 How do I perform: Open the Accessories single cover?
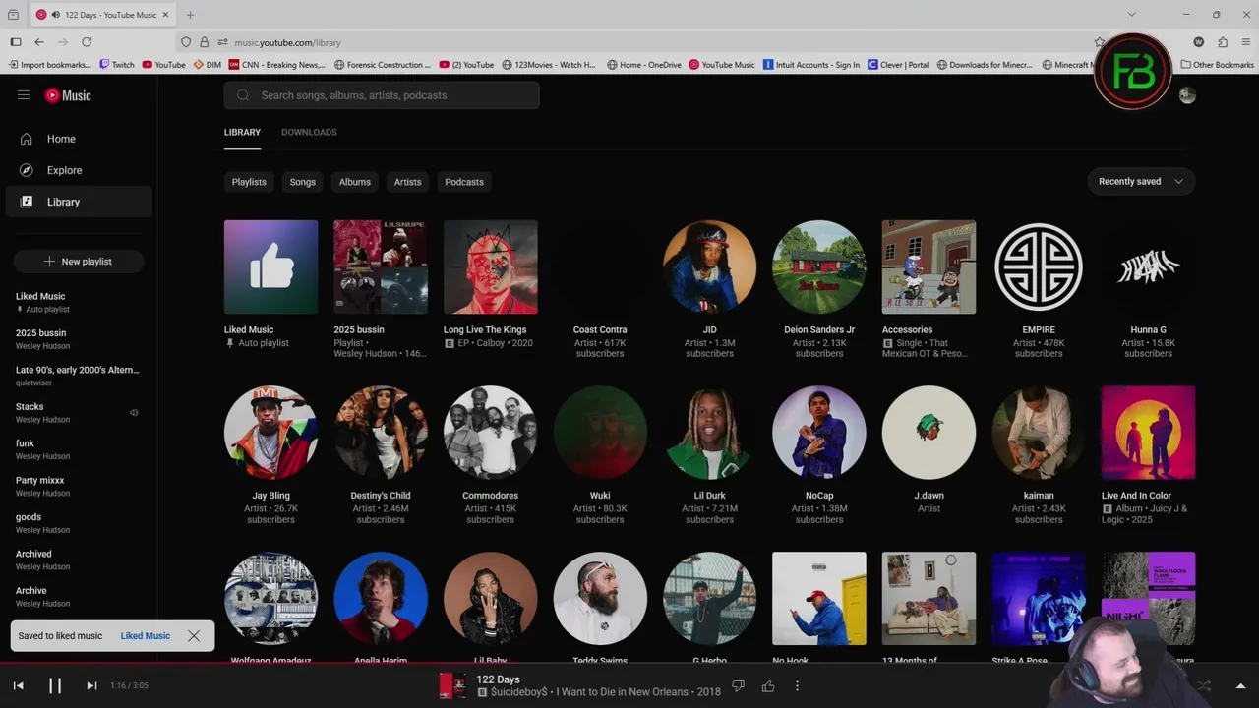pos(929,267)
